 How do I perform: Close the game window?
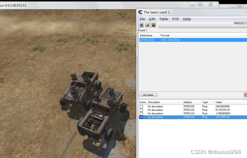[x=211, y=4]
